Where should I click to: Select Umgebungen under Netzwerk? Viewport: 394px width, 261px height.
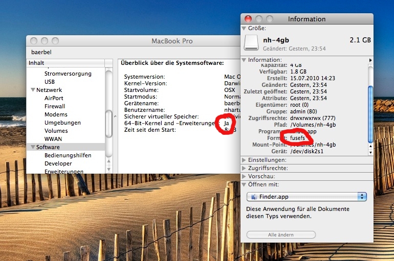pyautogui.click(x=62, y=123)
